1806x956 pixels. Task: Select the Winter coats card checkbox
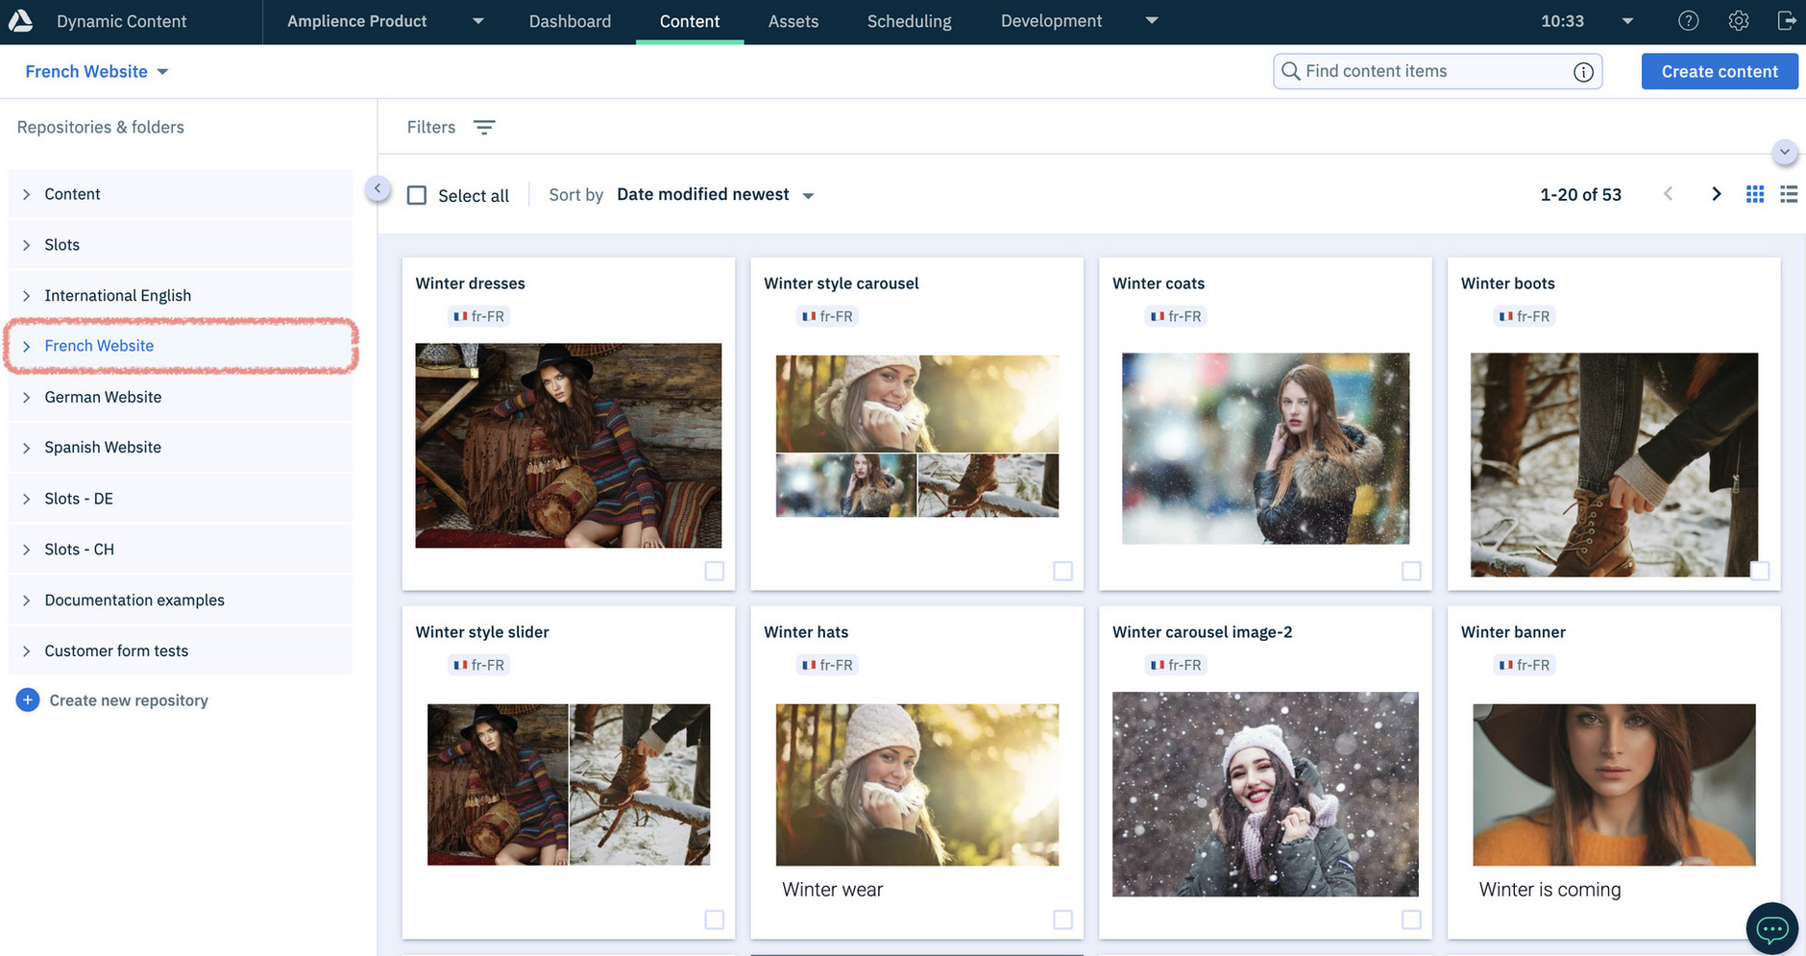pyautogui.click(x=1411, y=571)
